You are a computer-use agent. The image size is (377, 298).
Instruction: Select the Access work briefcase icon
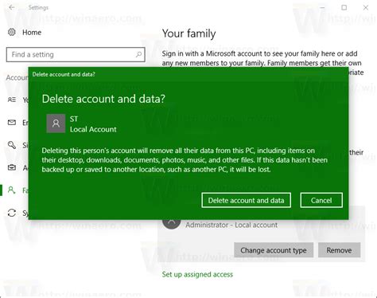[12, 167]
